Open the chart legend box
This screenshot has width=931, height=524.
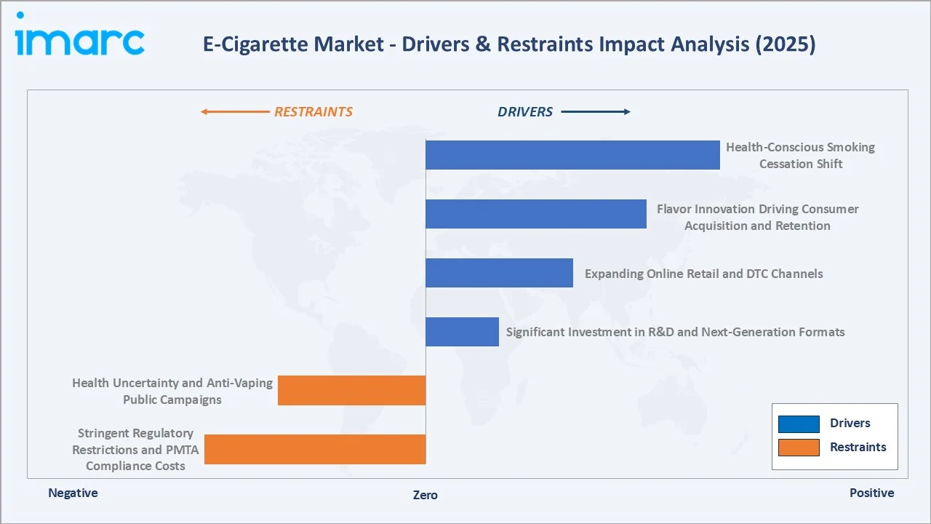834,436
